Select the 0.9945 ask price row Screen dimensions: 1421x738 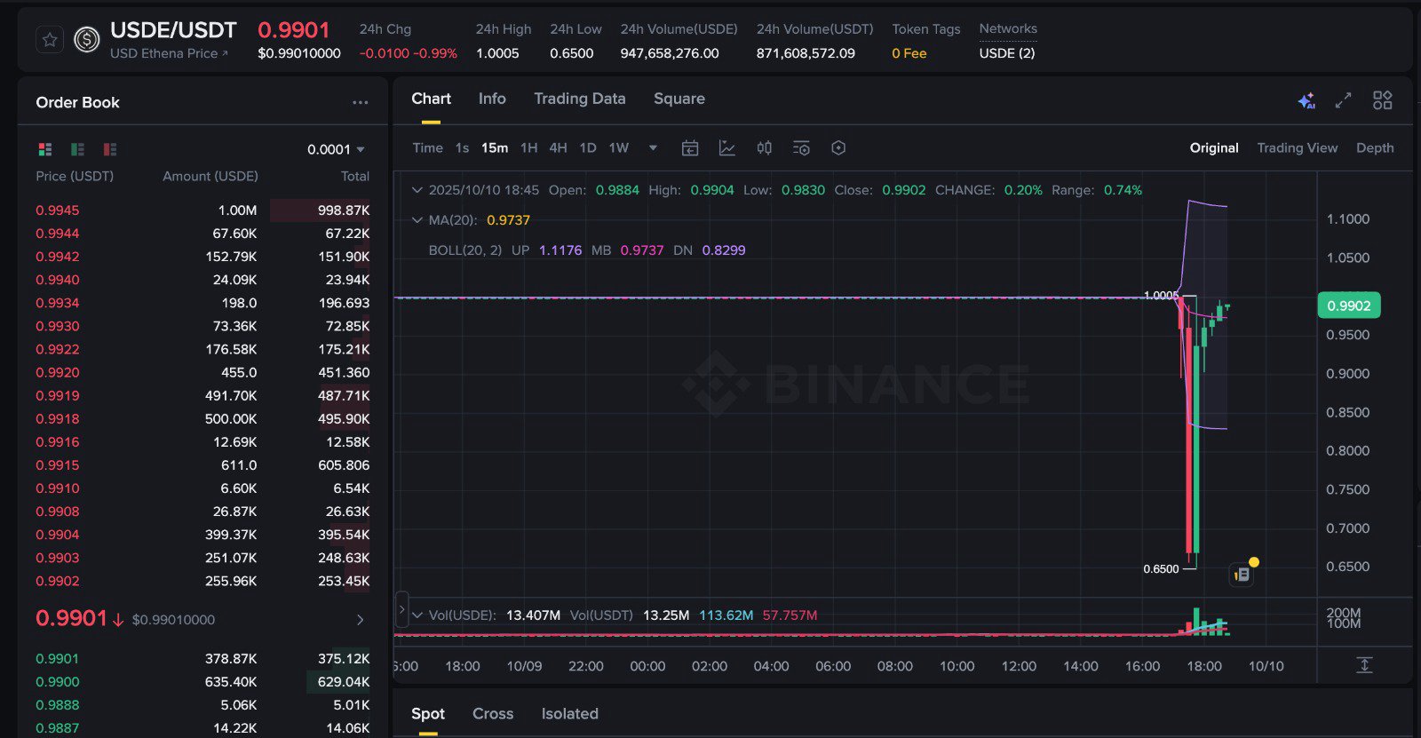tap(202, 210)
